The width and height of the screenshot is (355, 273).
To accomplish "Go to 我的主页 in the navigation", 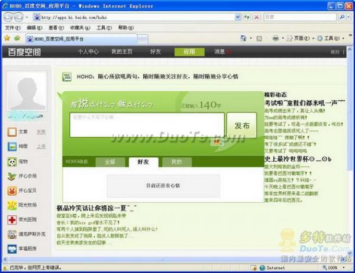I will point(121,52).
